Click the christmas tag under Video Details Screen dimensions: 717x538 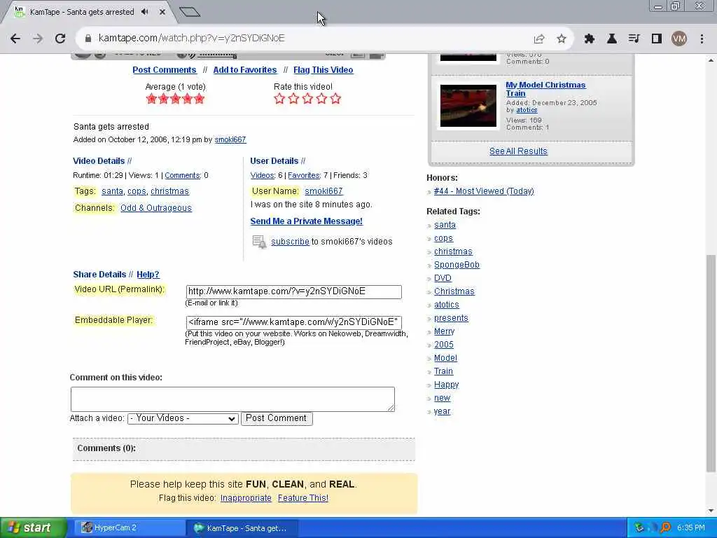coord(169,191)
